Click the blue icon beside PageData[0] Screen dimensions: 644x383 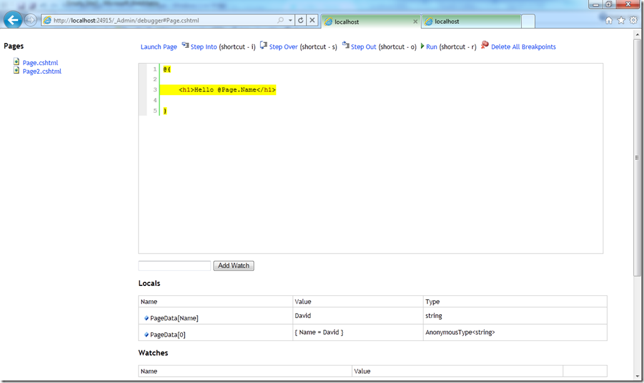tap(146, 335)
